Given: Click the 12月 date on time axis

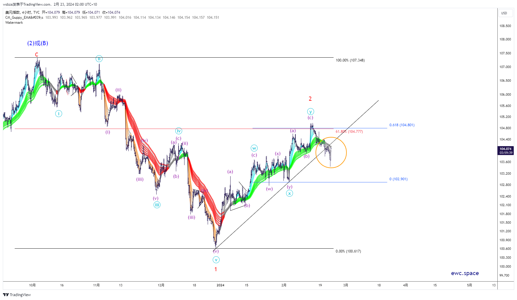Looking at the screenshot, I should [x=161, y=285].
